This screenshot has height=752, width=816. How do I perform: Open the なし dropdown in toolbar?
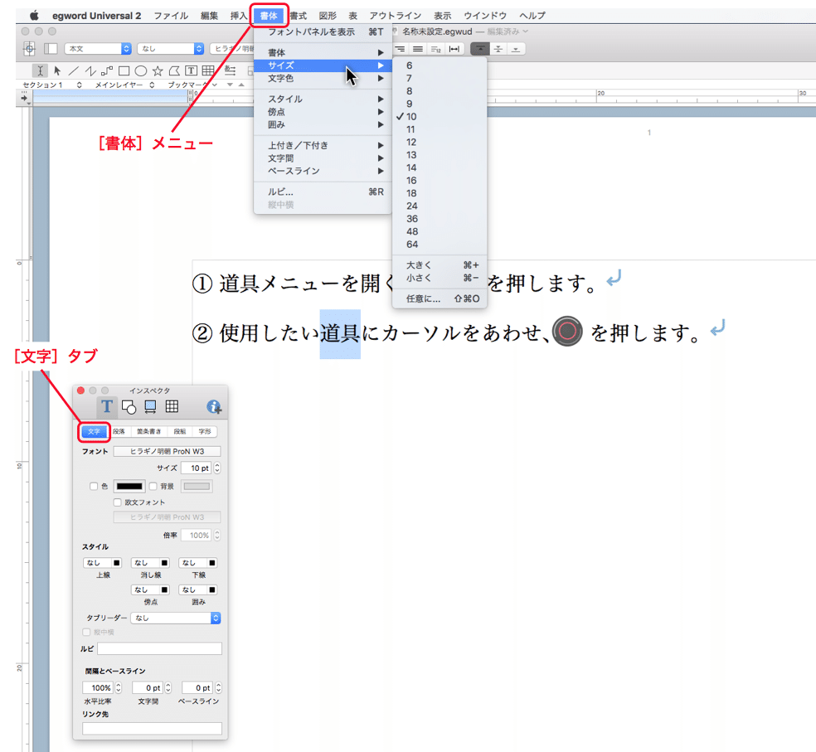tap(170, 49)
